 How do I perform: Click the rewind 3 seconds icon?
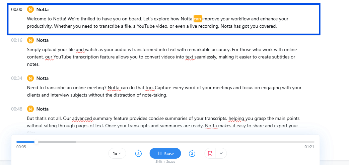pos(138,153)
